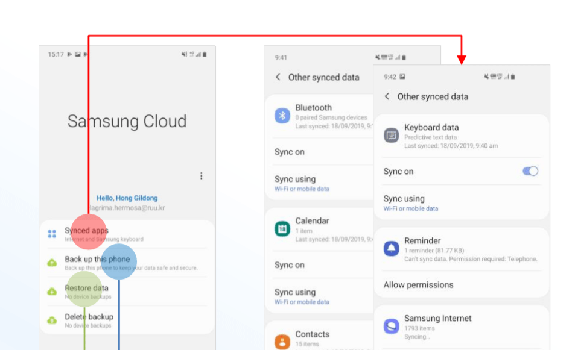Image resolution: width=578 pixels, height=350 pixels.
Task: Click the Restore data cloud icon
Action: pyautogui.click(x=52, y=292)
